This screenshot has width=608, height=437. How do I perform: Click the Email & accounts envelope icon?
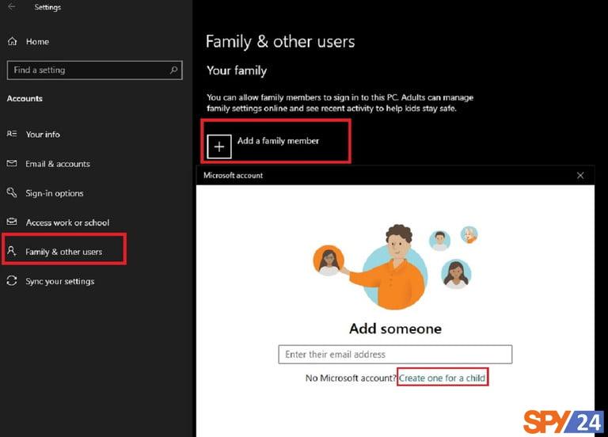(12, 163)
